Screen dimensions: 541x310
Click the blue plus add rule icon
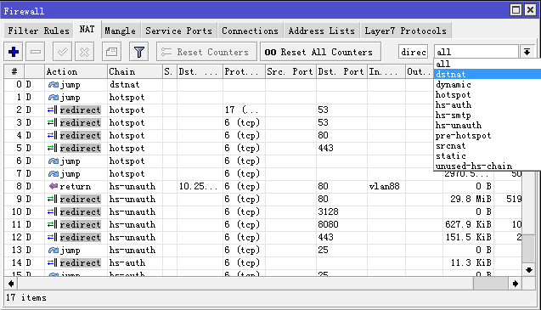point(14,52)
